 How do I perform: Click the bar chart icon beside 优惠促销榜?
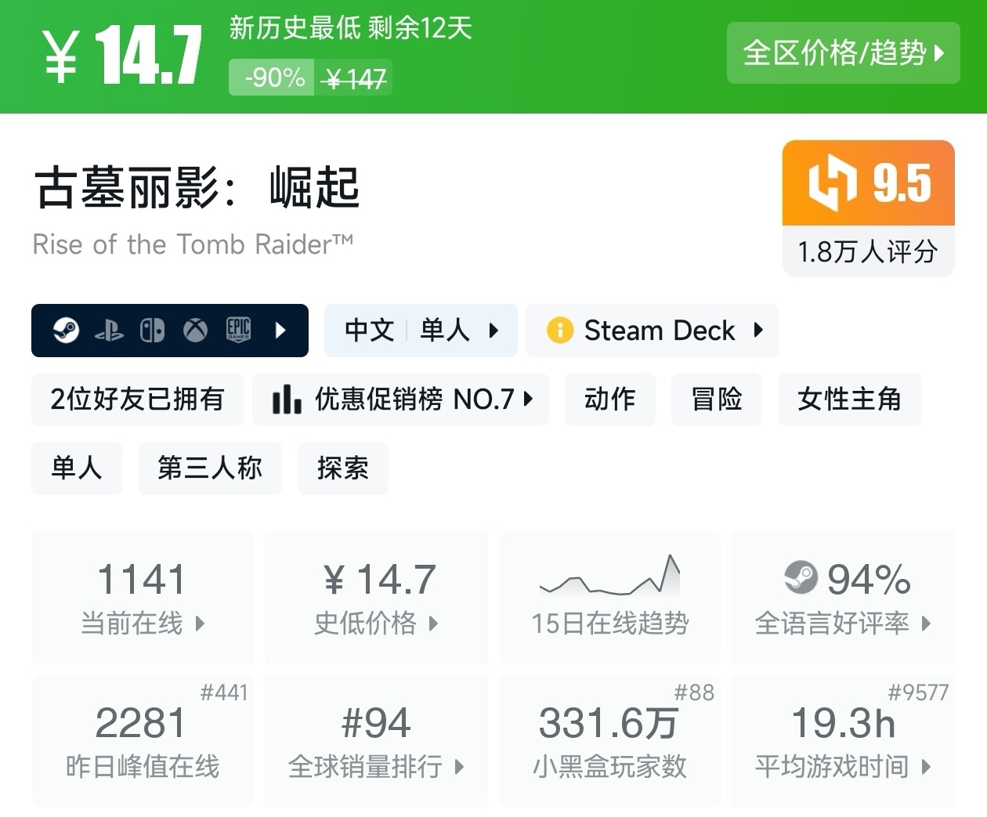(286, 399)
